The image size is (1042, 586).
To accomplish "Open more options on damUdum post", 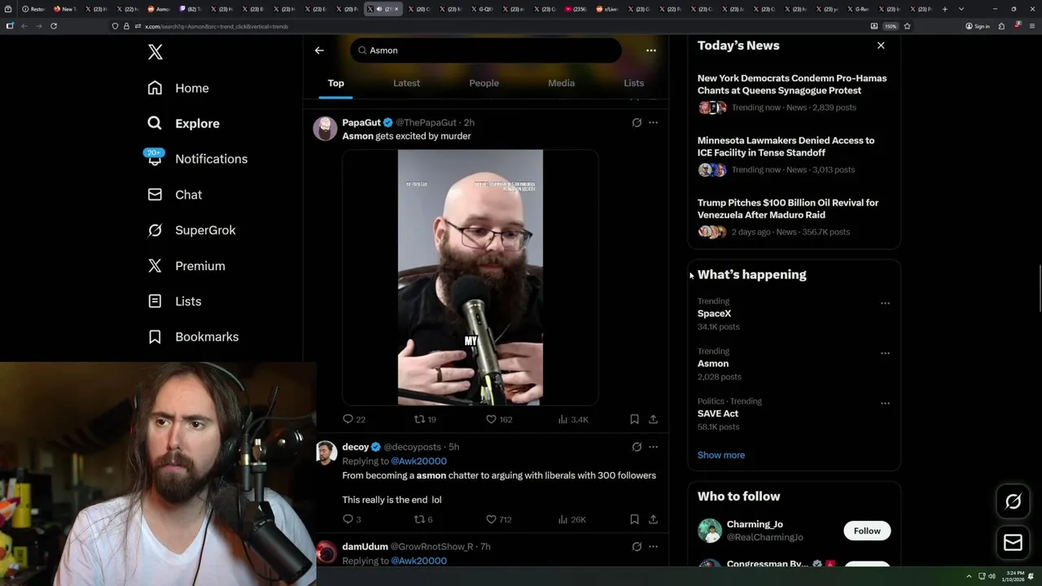I will tap(653, 547).
